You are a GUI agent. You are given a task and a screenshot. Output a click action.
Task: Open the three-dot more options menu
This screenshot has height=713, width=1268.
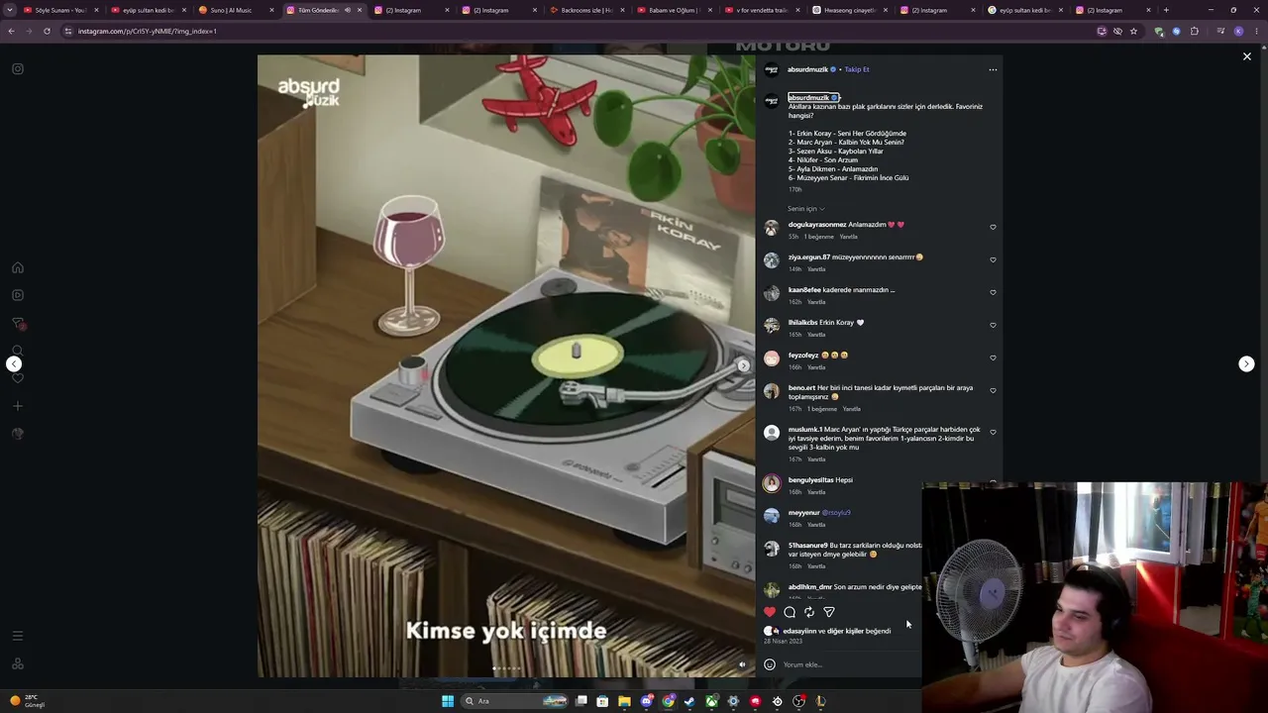(x=993, y=69)
